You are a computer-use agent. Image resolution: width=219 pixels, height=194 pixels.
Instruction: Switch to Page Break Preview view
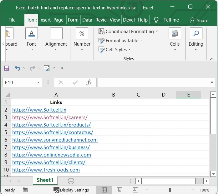pos(135,190)
